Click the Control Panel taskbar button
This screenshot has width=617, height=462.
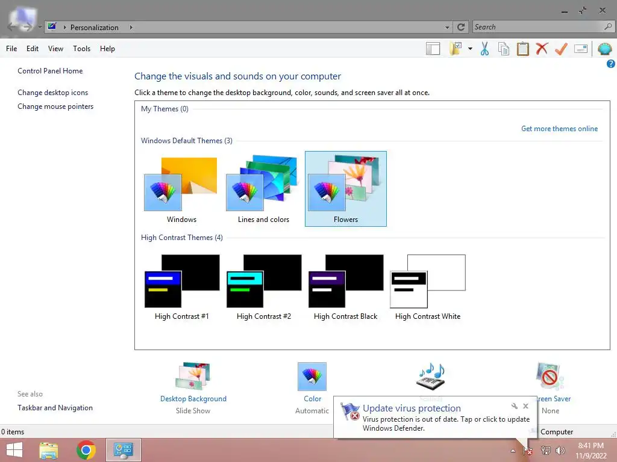(124, 450)
